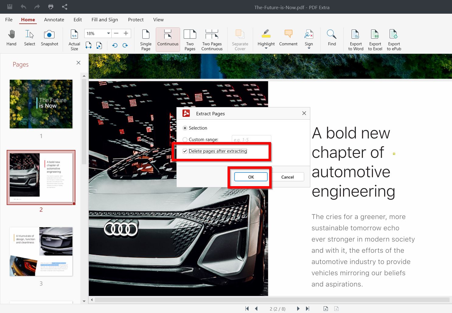The width and height of the screenshot is (452, 313).
Task: Cancel the Extract Pages dialog
Action: [x=287, y=177]
